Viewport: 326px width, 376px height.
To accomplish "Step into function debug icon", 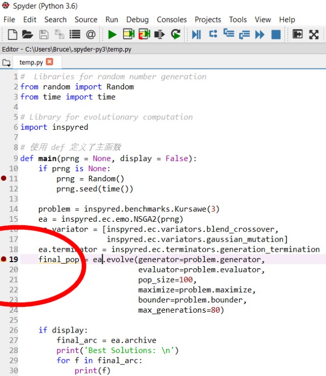I will tap(228, 33).
